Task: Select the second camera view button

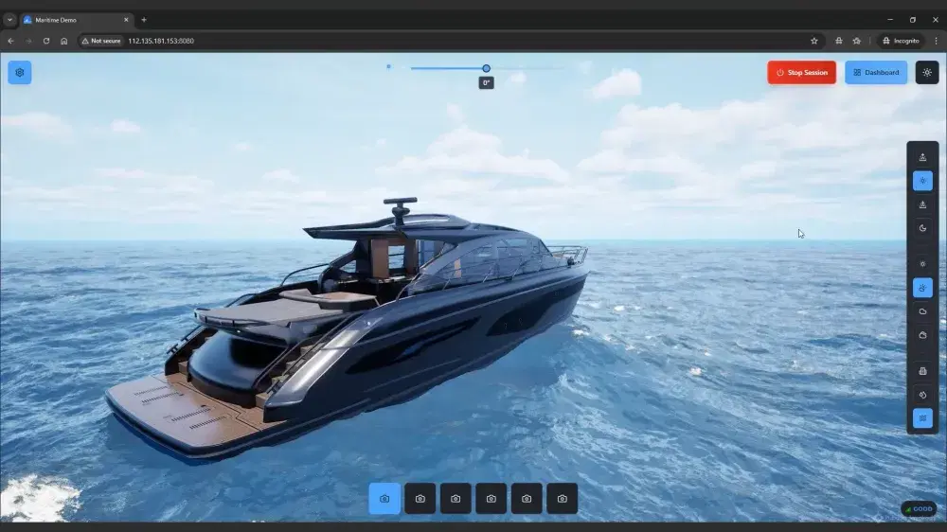Action: pos(420,499)
